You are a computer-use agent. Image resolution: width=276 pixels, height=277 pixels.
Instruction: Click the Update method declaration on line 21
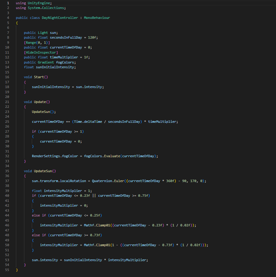40,102
